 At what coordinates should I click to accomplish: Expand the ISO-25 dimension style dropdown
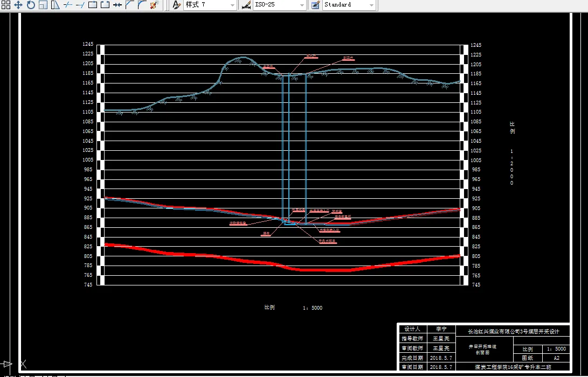coord(302,5)
